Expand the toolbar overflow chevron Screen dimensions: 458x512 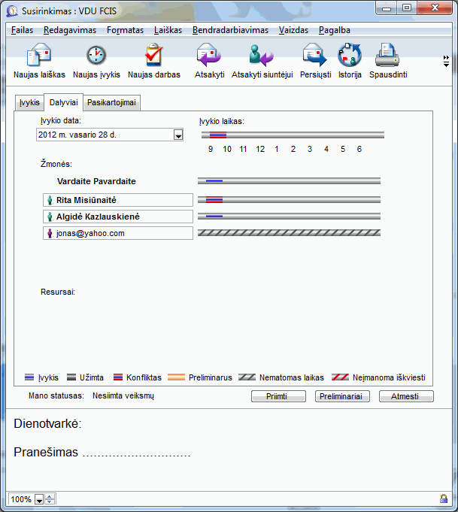(x=446, y=61)
